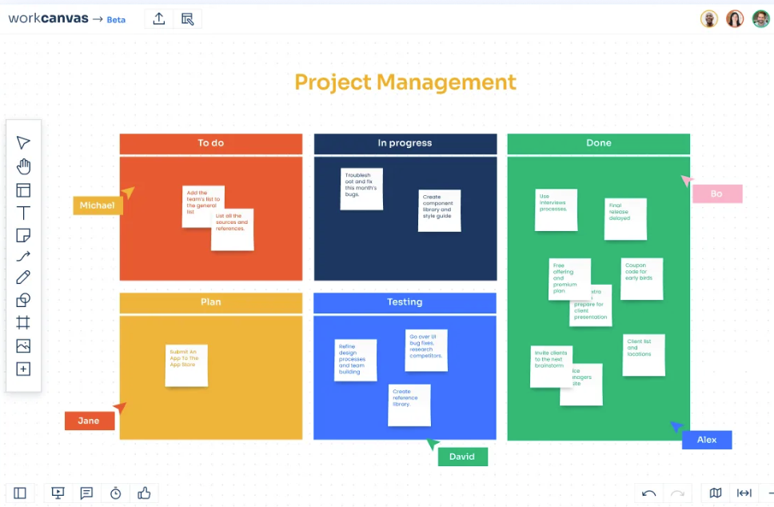Open the thumbs-up reactions tool

coord(144,493)
